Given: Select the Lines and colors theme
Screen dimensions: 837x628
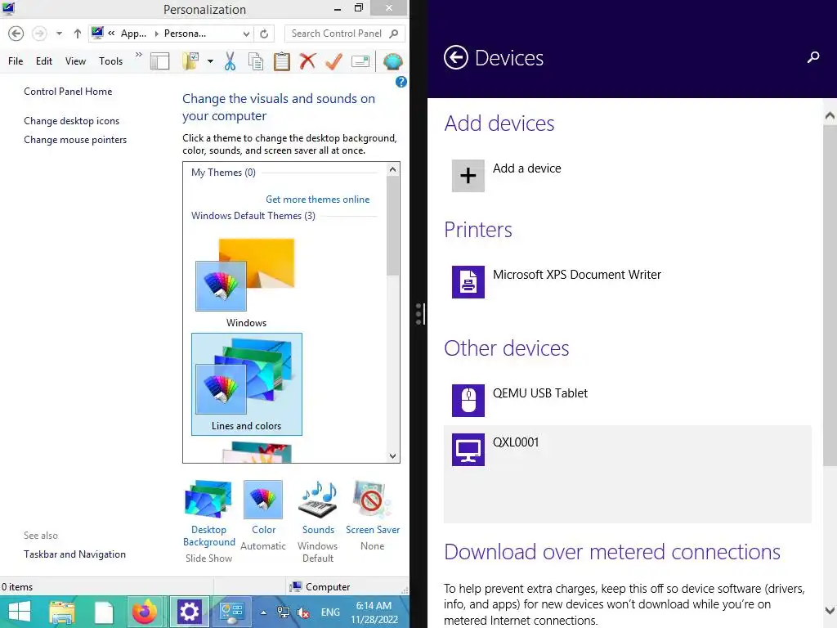Looking at the screenshot, I should pyautogui.click(x=247, y=384).
